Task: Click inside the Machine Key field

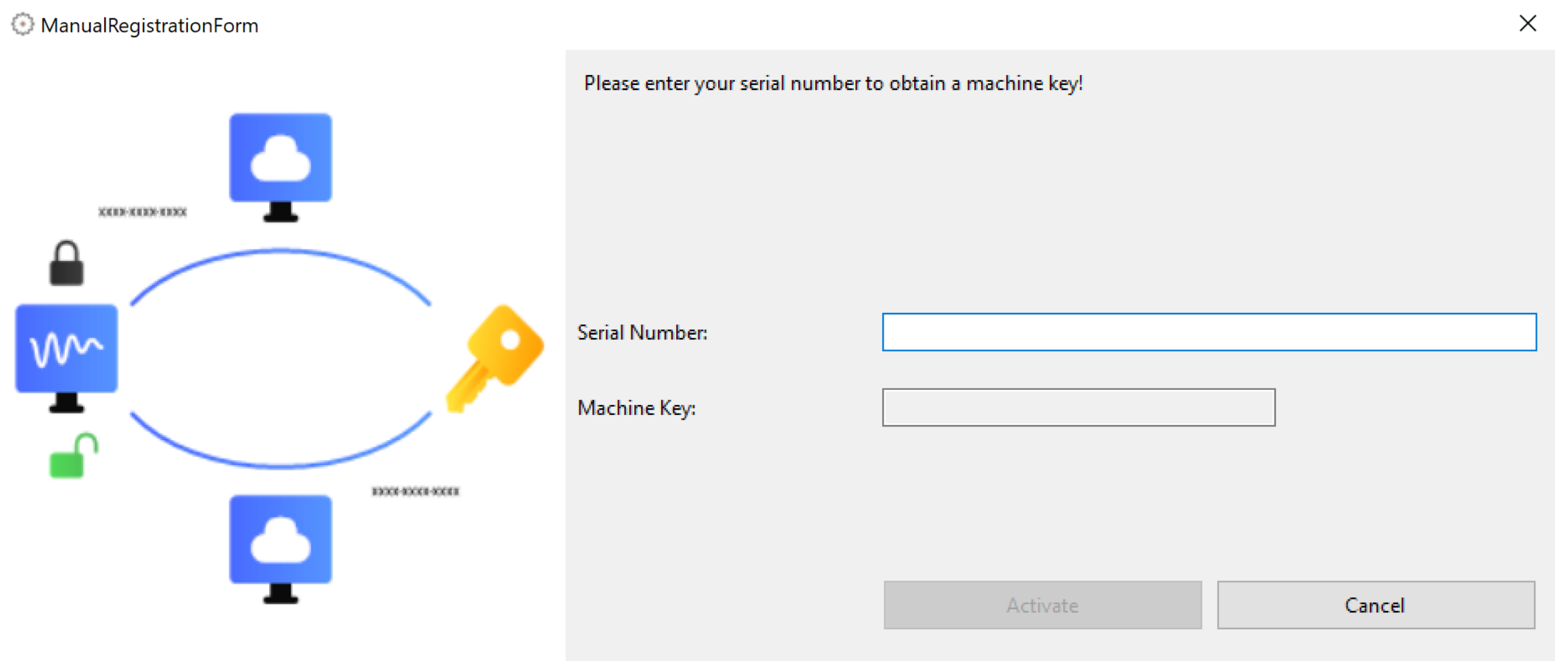Action: pyautogui.click(x=1078, y=408)
